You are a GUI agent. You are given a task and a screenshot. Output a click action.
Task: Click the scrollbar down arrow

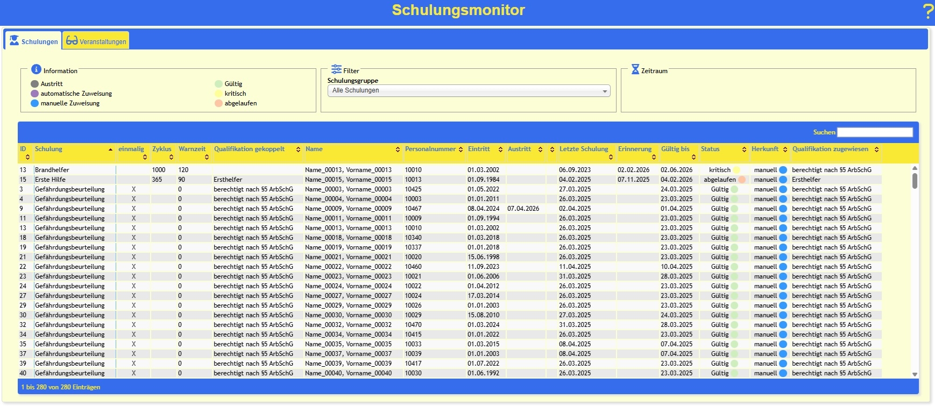(915, 374)
